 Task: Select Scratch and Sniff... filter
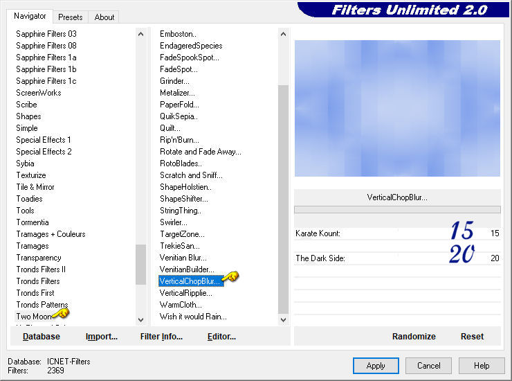[x=191, y=175]
